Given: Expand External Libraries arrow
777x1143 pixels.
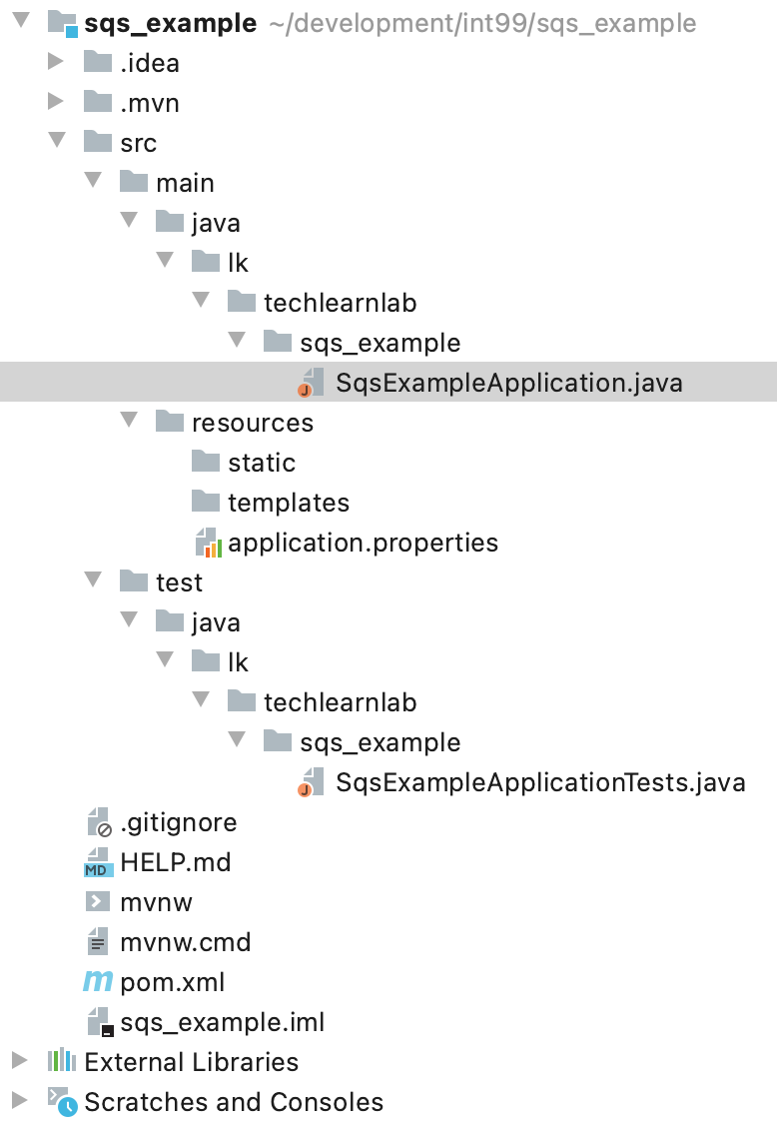Looking at the screenshot, I should click(20, 1061).
